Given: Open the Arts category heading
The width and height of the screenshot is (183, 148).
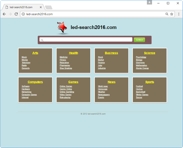Looking at the screenshot, I should click(35, 53).
